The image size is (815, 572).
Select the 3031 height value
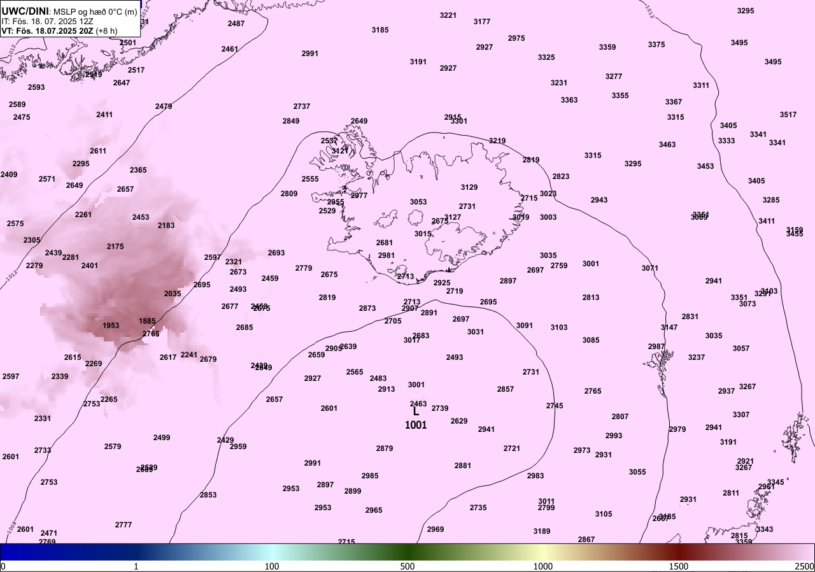click(x=476, y=332)
